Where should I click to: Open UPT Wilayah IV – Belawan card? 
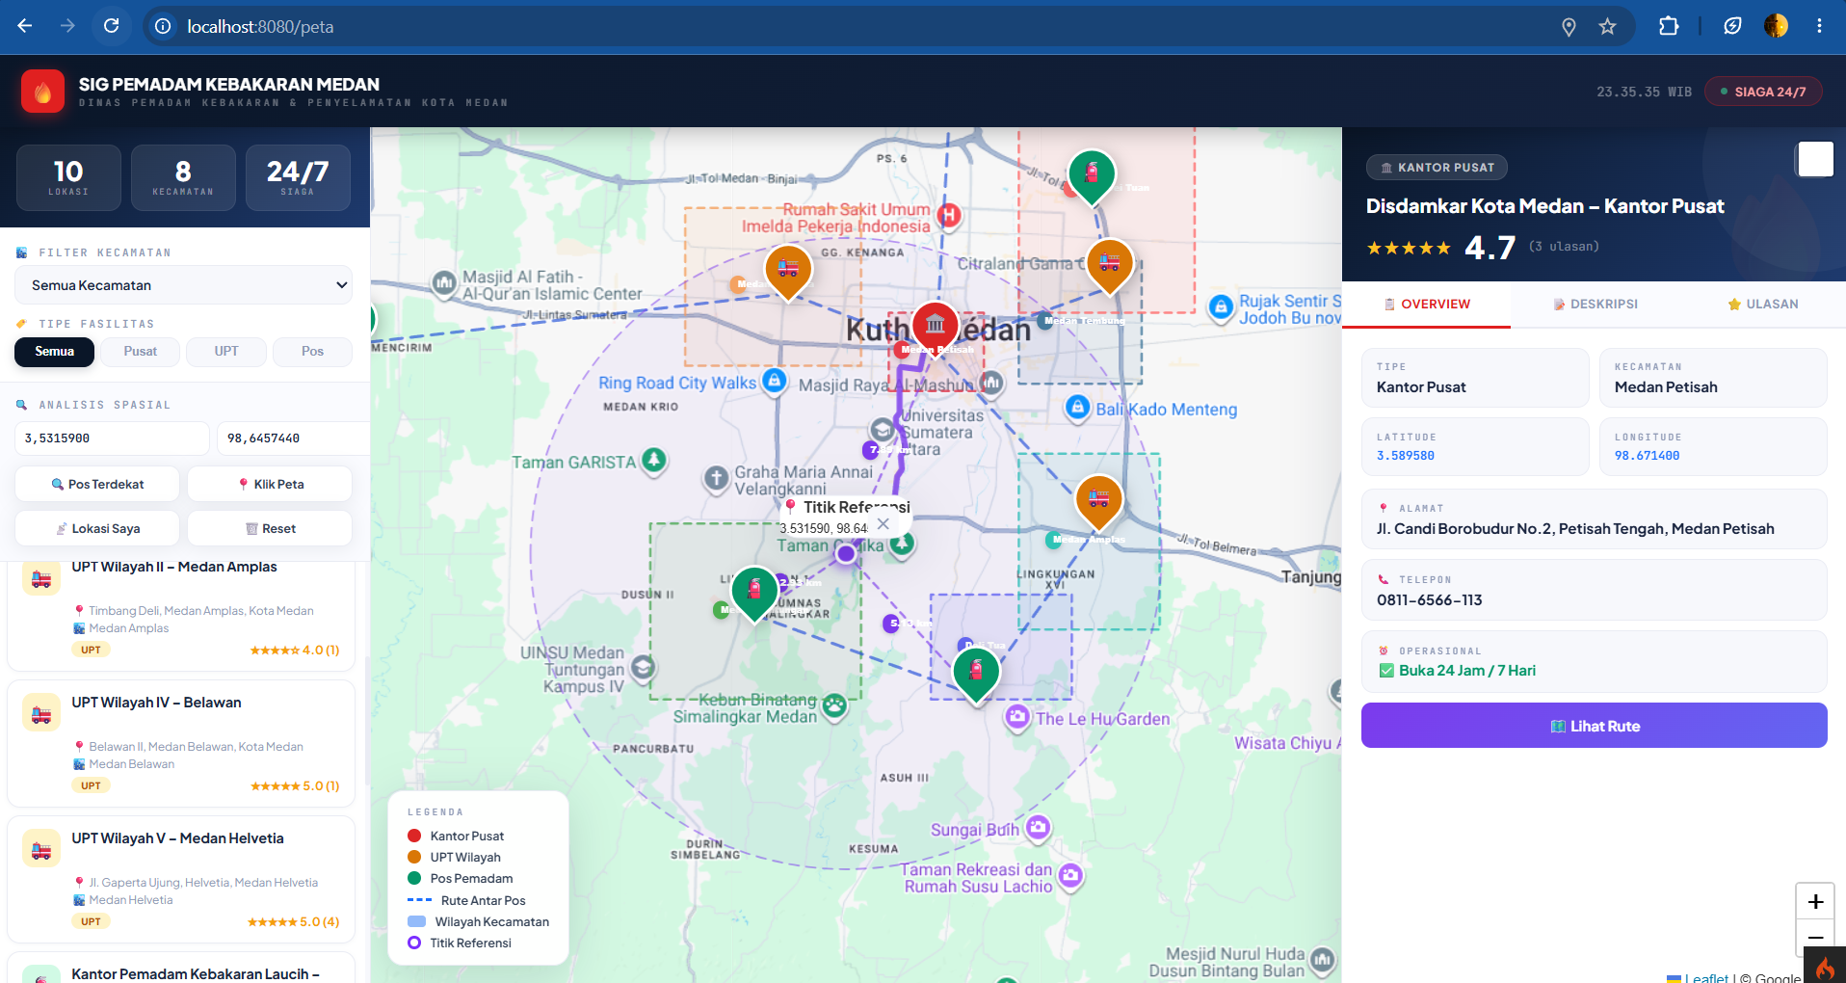[181, 743]
